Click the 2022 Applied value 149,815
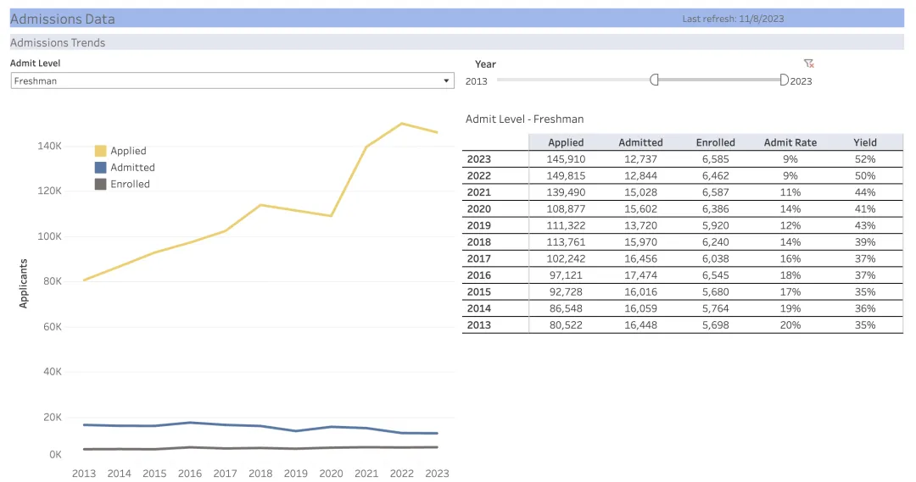This screenshot has width=916, height=482. tap(566, 176)
